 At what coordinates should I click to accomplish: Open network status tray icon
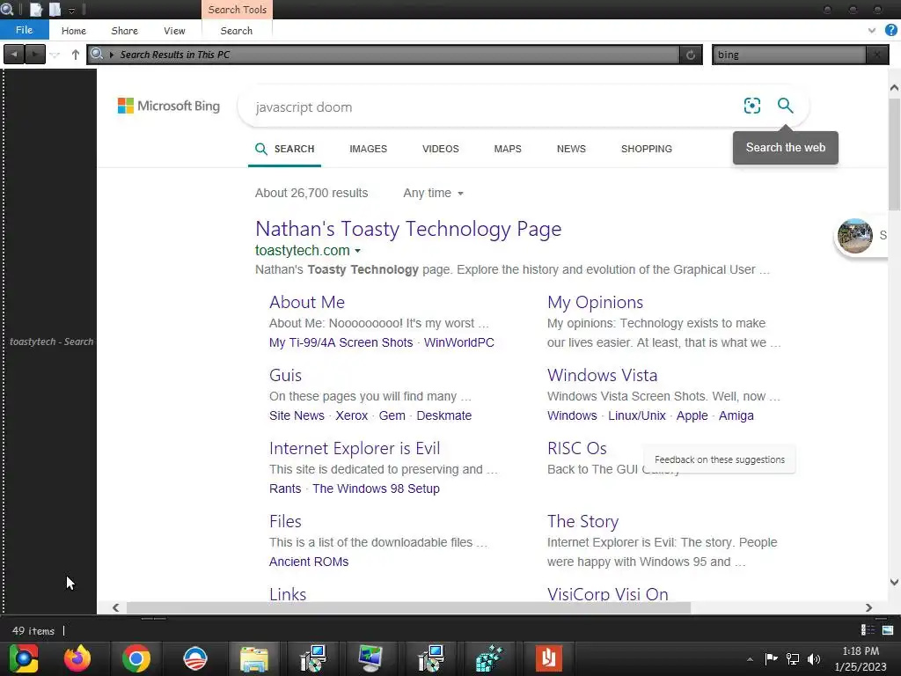coord(793,658)
